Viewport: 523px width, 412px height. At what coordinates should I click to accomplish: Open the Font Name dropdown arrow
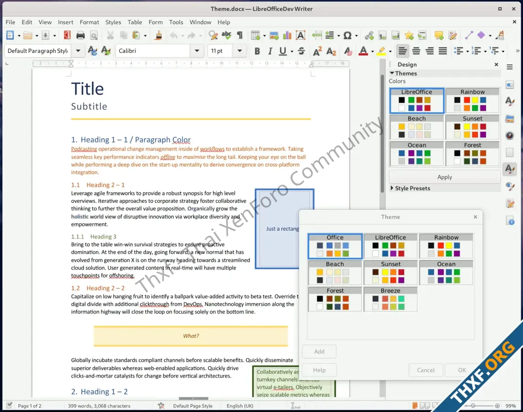pyautogui.click(x=197, y=51)
